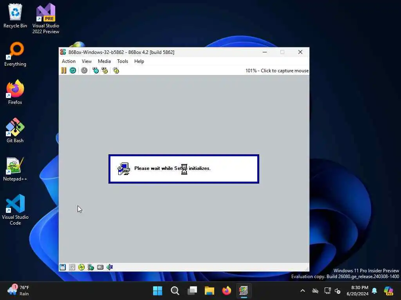Open the Recycle Bin desktop icon
The height and width of the screenshot is (300, 401).
(x=15, y=16)
